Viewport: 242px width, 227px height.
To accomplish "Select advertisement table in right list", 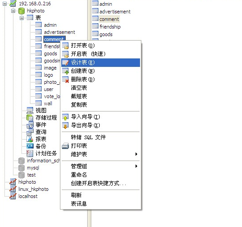I will 115,12.
